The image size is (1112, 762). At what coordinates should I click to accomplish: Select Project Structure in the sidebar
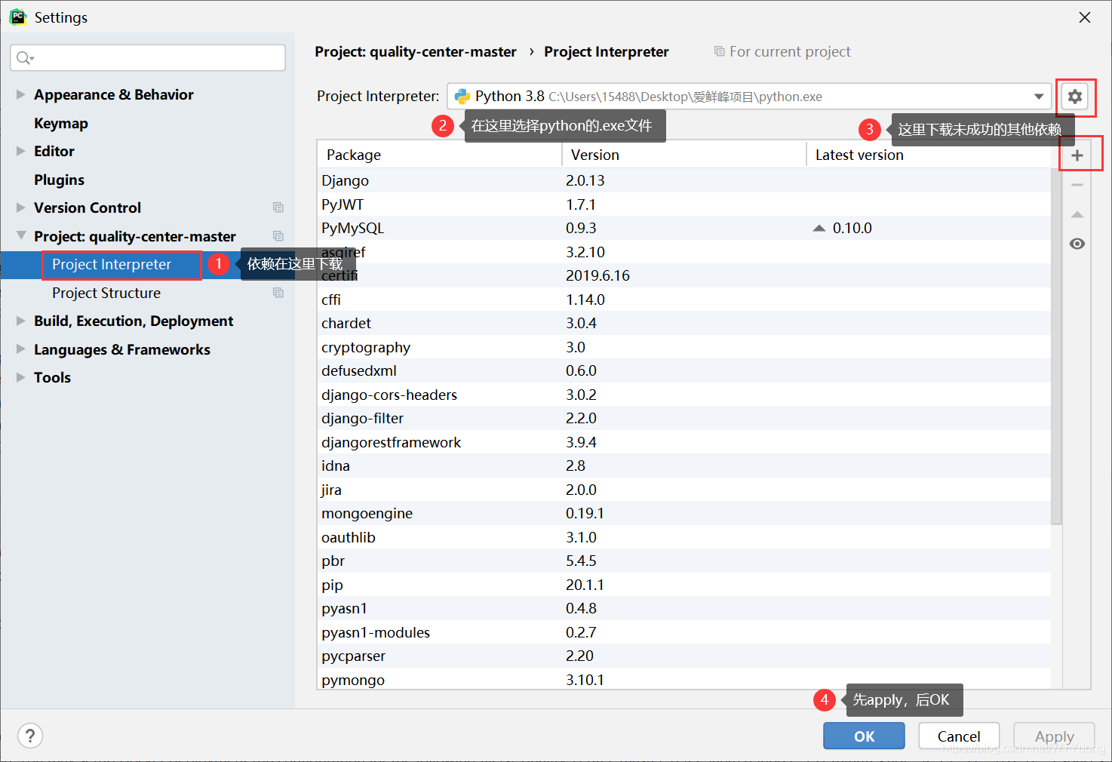point(106,293)
